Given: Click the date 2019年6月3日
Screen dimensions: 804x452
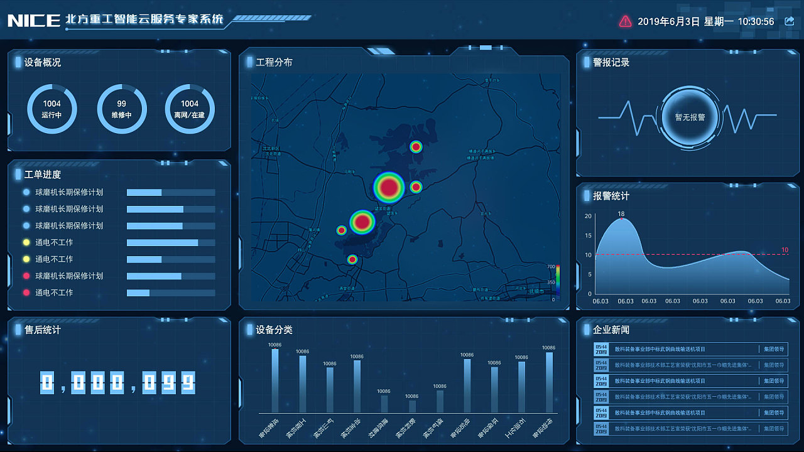Looking at the screenshot, I should (x=668, y=21).
